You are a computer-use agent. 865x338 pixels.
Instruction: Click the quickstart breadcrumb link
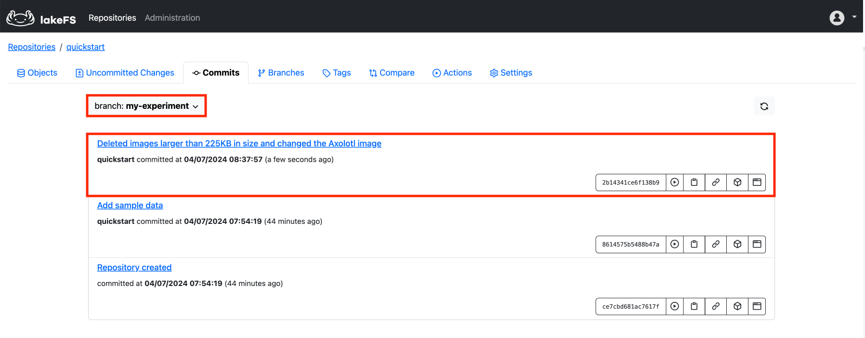click(85, 47)
